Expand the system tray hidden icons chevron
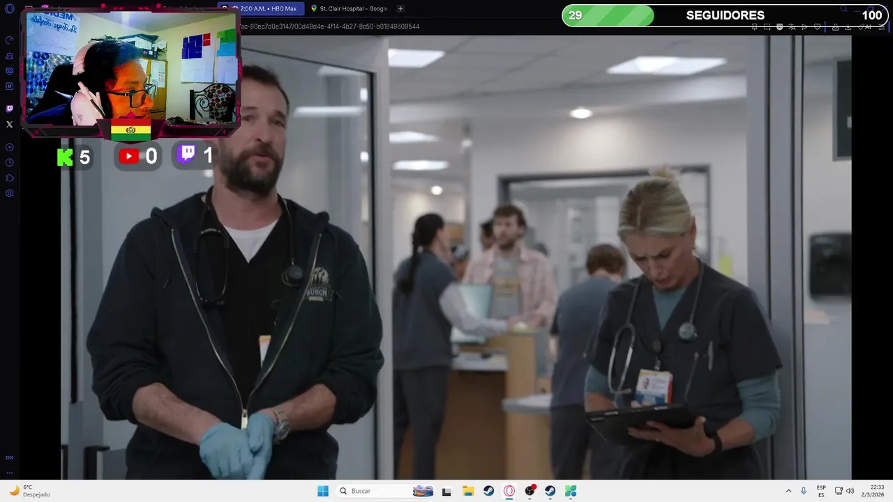893x502 pixels. pyautogui.click(x=788, y=491)
